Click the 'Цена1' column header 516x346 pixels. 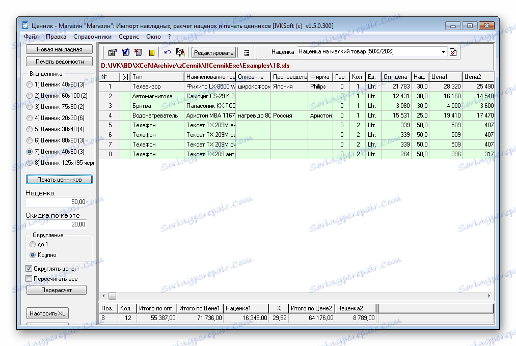tap(446, 77)
